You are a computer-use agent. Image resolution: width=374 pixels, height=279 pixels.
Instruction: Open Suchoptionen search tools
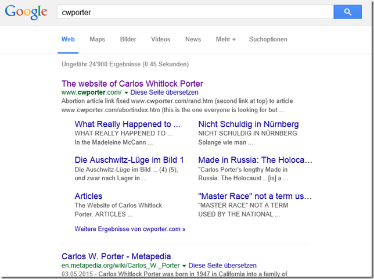coord(268,40)
